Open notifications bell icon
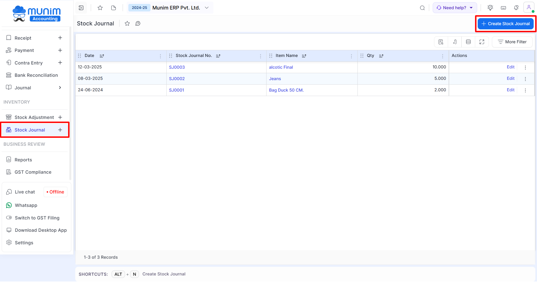 click(x=516, y=8)
